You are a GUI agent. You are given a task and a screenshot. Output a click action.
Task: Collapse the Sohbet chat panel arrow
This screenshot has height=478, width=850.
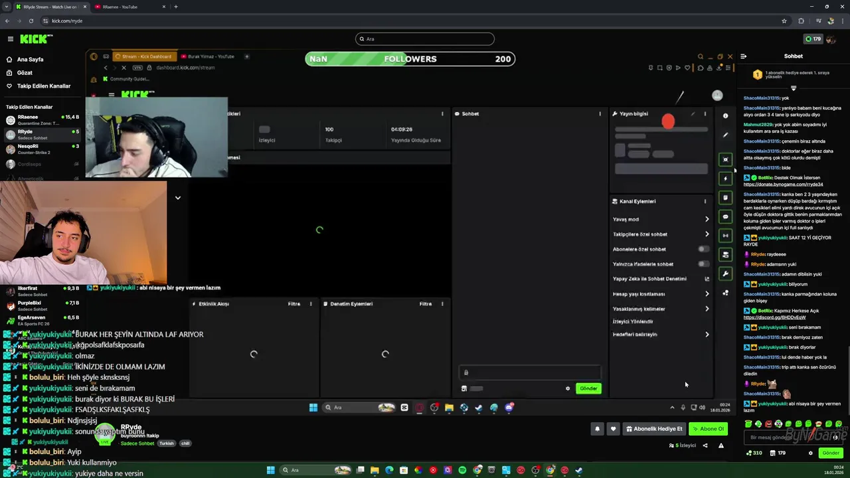[744, 56]
